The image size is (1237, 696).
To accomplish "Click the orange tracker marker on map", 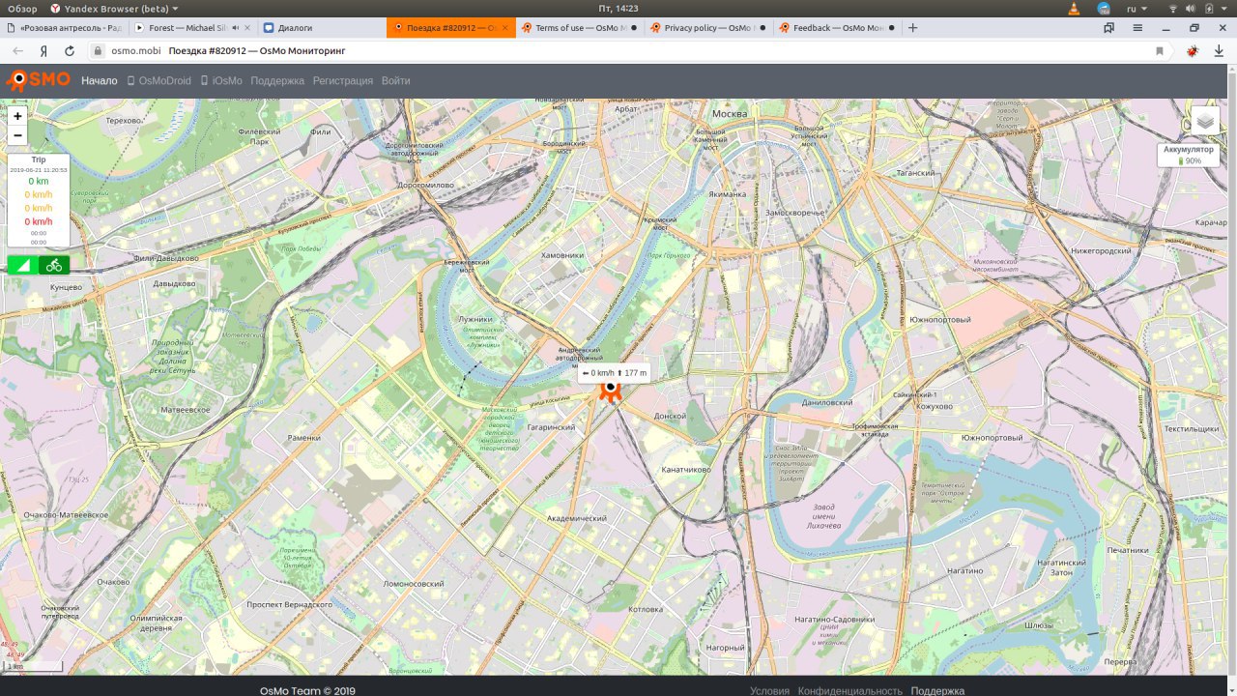I will [610, 391].
